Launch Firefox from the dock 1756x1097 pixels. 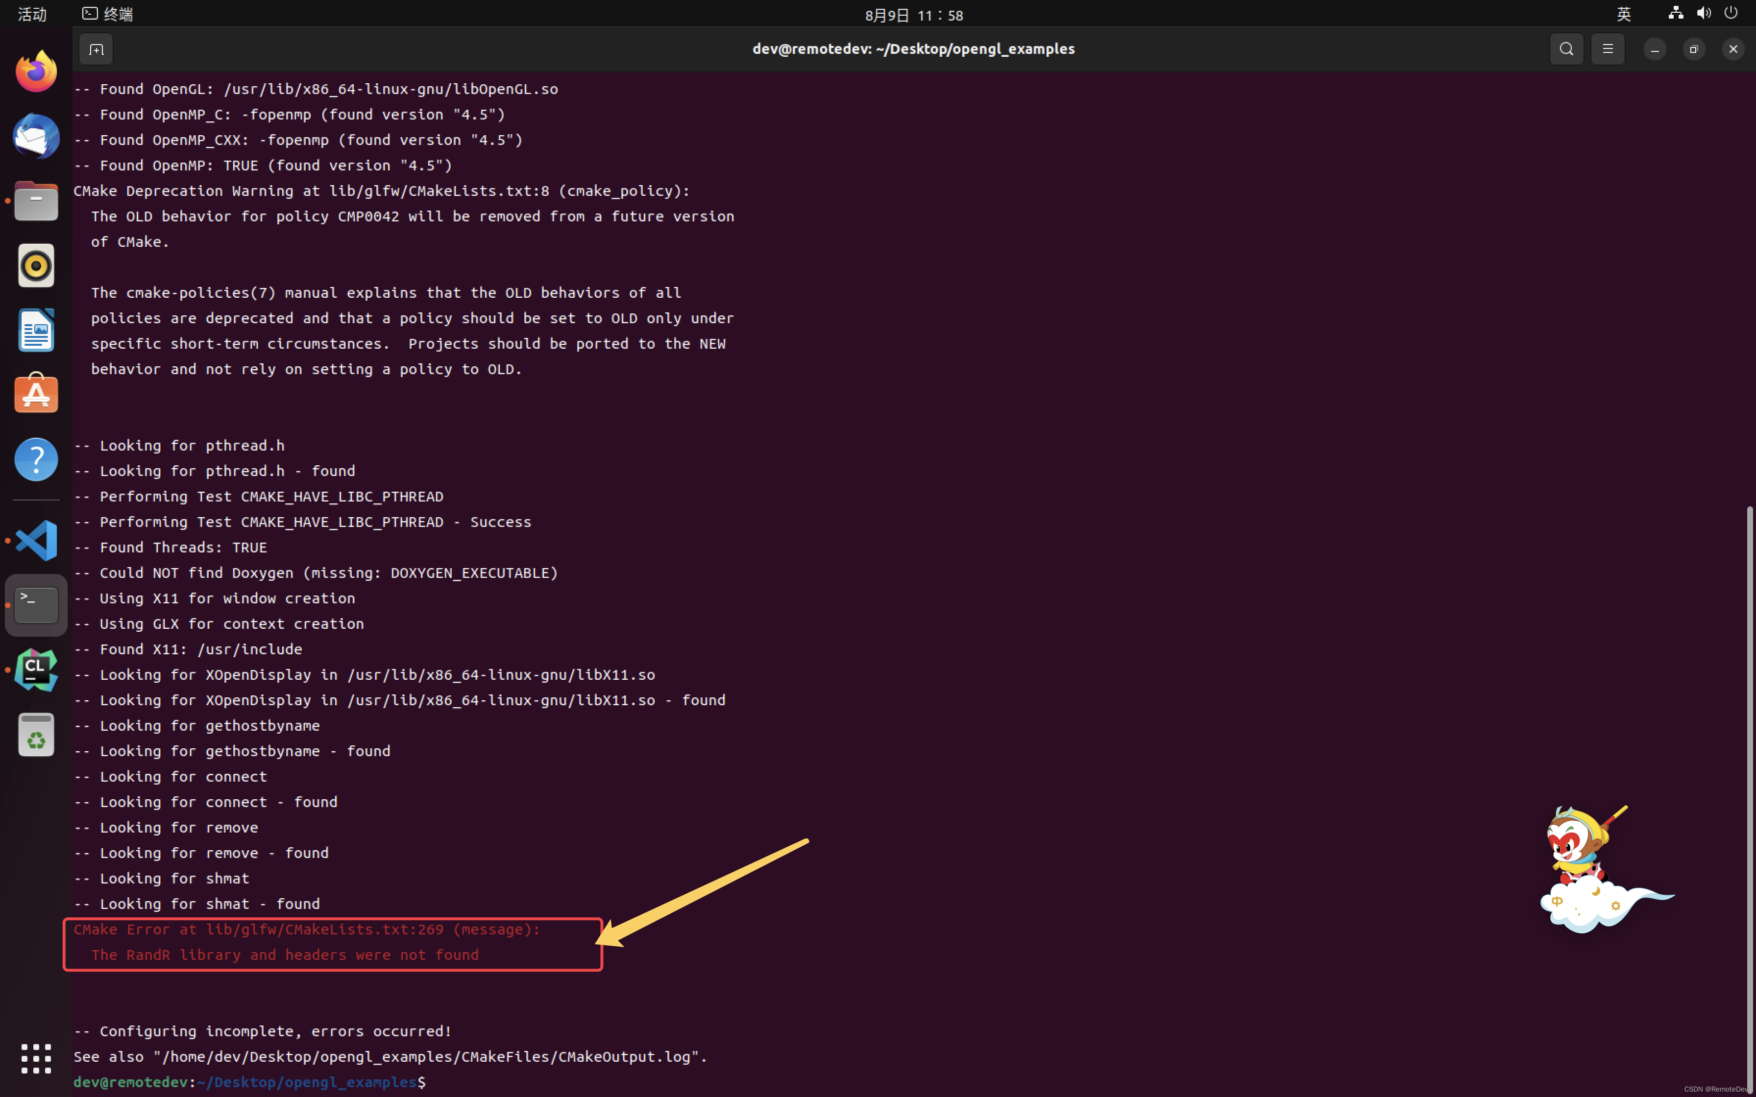pos(36,72)
